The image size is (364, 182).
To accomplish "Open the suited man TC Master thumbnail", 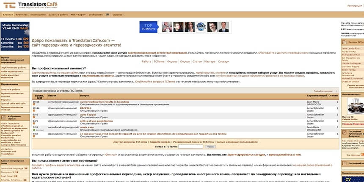I will point(223,27).
